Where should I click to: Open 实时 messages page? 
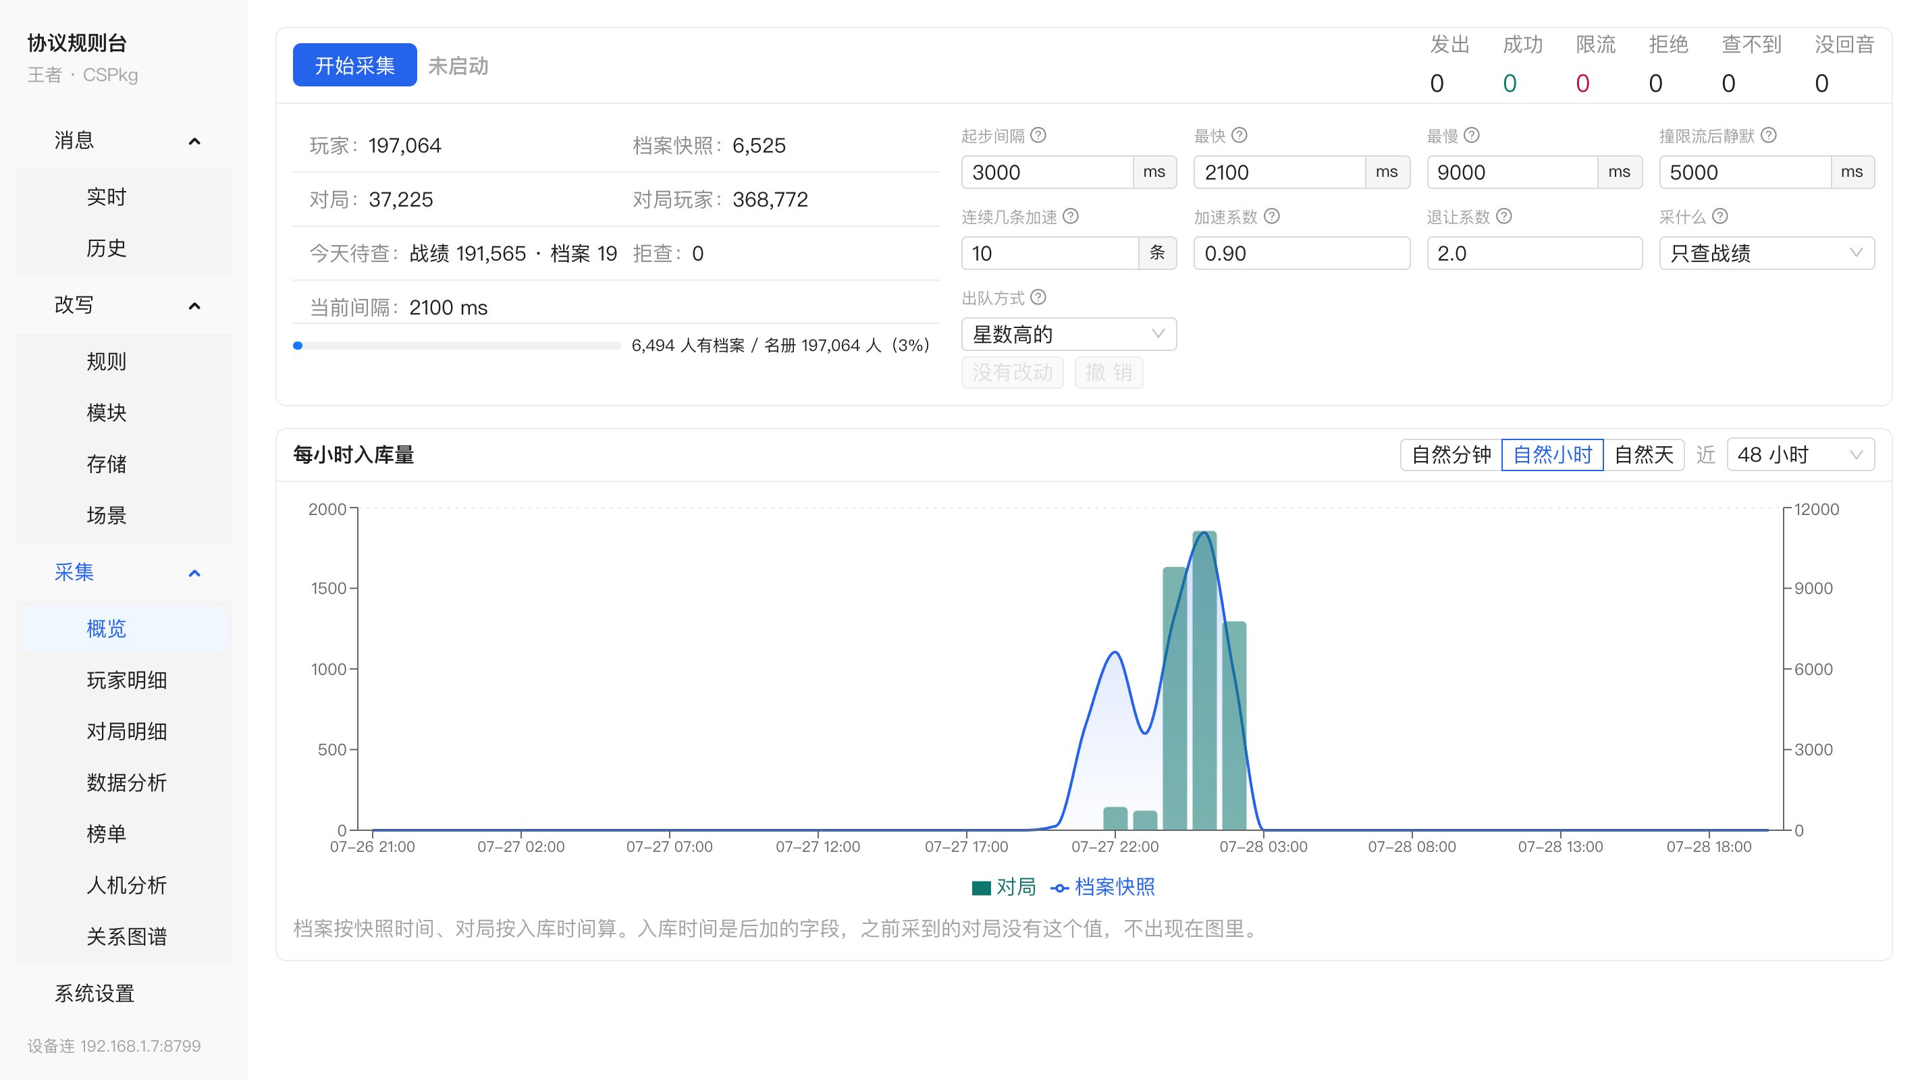124,197
